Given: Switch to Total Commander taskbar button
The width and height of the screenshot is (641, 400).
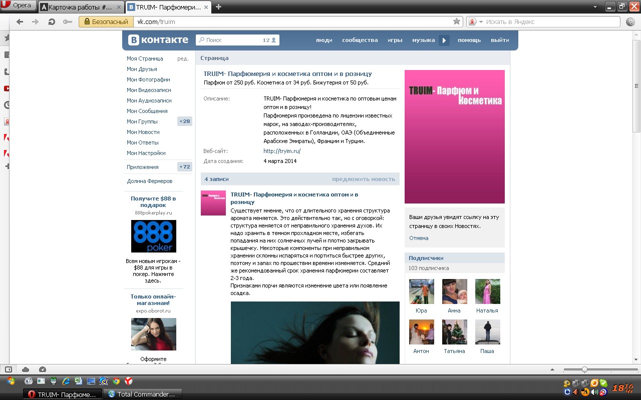Looking at the screenshot, I should coord(143,394).
